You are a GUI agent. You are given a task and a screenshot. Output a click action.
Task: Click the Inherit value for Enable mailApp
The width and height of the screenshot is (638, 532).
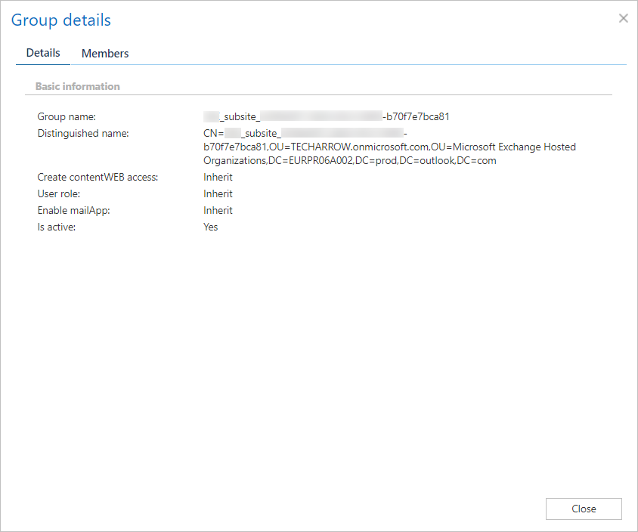tap(218, 210)
